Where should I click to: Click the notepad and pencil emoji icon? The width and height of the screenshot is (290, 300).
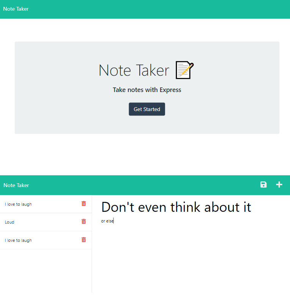(185, 70)
